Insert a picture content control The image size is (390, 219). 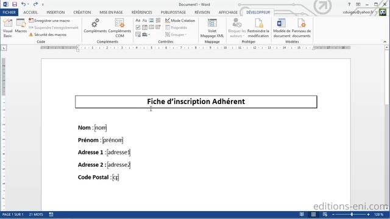151,20
